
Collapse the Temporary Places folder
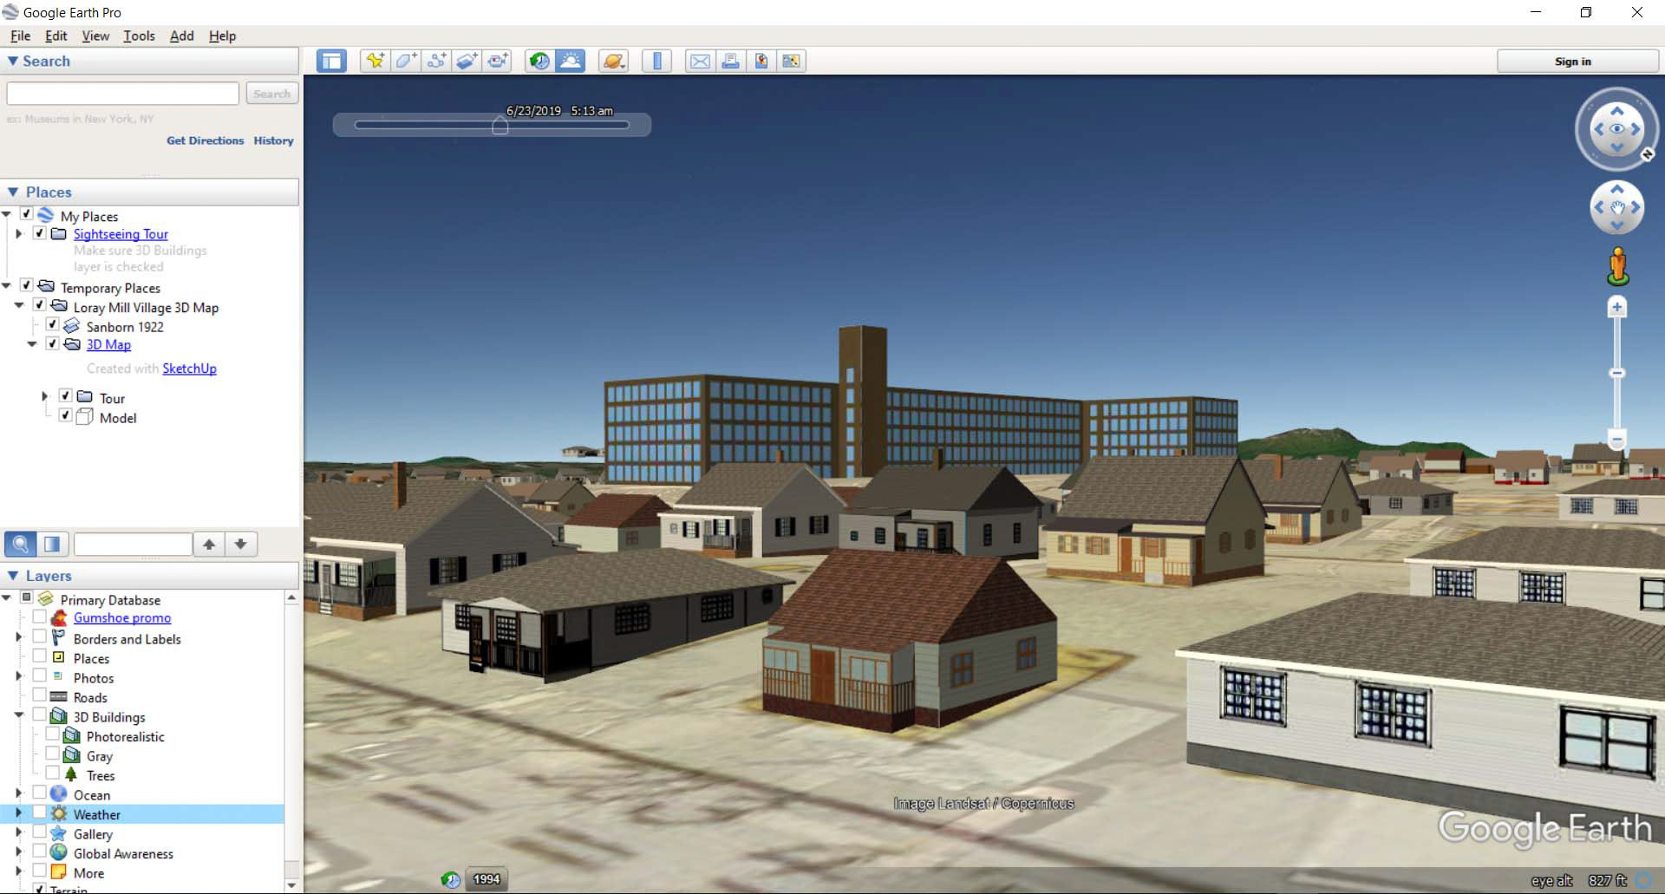(7, 285)
